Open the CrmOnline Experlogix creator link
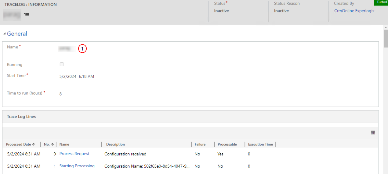Viewport: 388px width, 174px height. [x=354, y=11]
